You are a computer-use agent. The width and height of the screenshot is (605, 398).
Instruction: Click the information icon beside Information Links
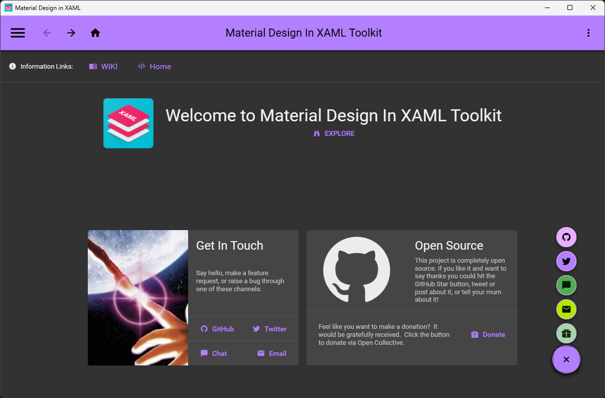[x=13, y=66]
